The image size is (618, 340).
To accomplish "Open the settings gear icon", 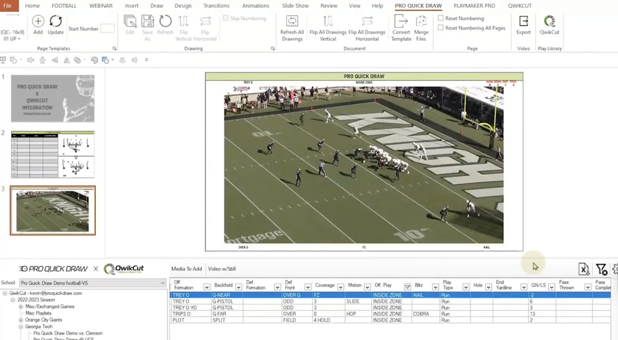I will (615, 269).
